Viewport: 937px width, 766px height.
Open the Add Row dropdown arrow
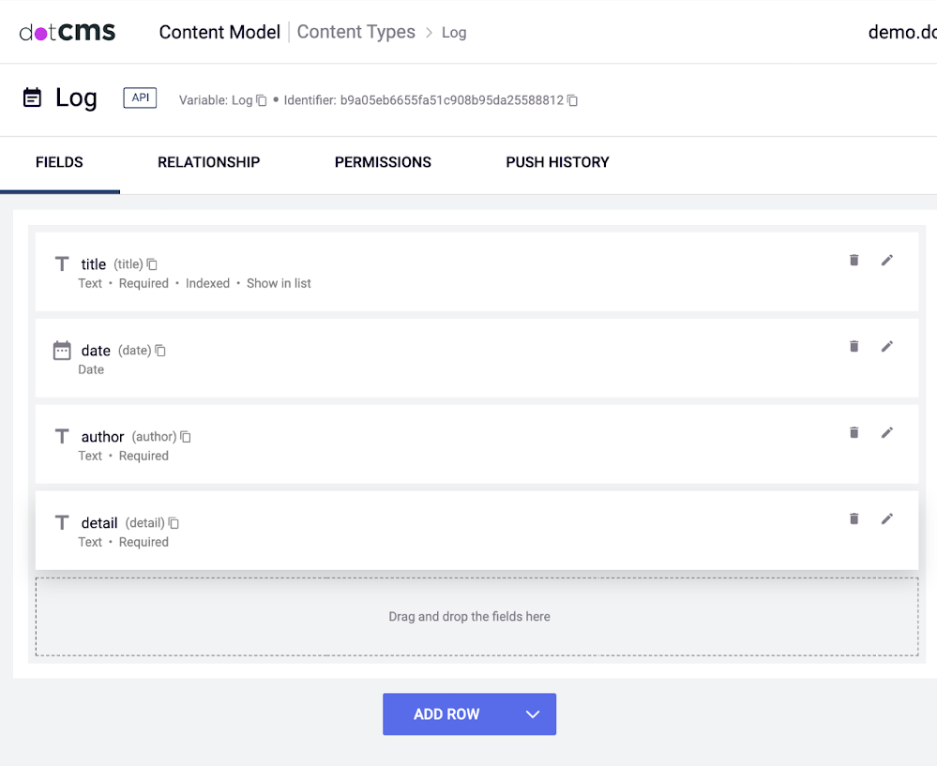pyautogui.click(x=533, y=714)
